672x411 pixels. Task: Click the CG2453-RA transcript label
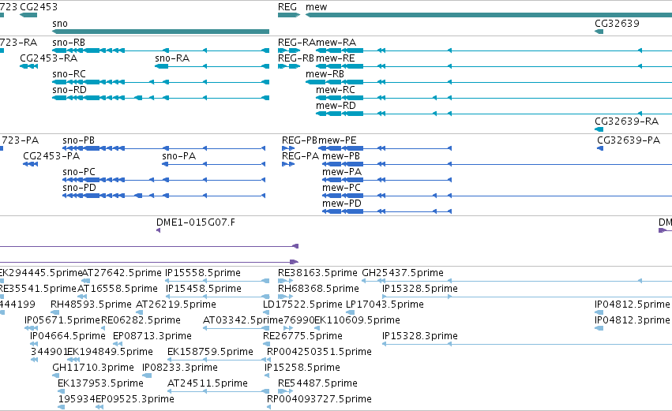pyautogui.click(x=48, y=58)
